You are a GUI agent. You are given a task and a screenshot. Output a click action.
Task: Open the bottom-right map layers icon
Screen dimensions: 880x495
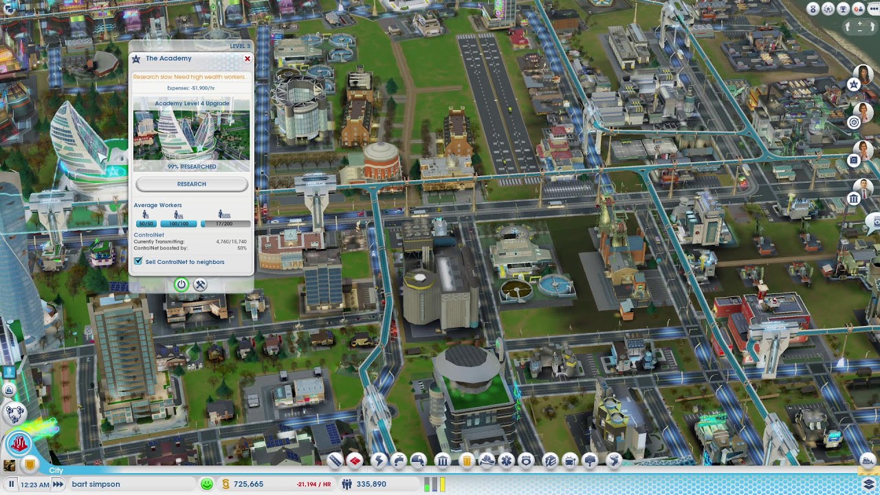(x=869, y=484)
